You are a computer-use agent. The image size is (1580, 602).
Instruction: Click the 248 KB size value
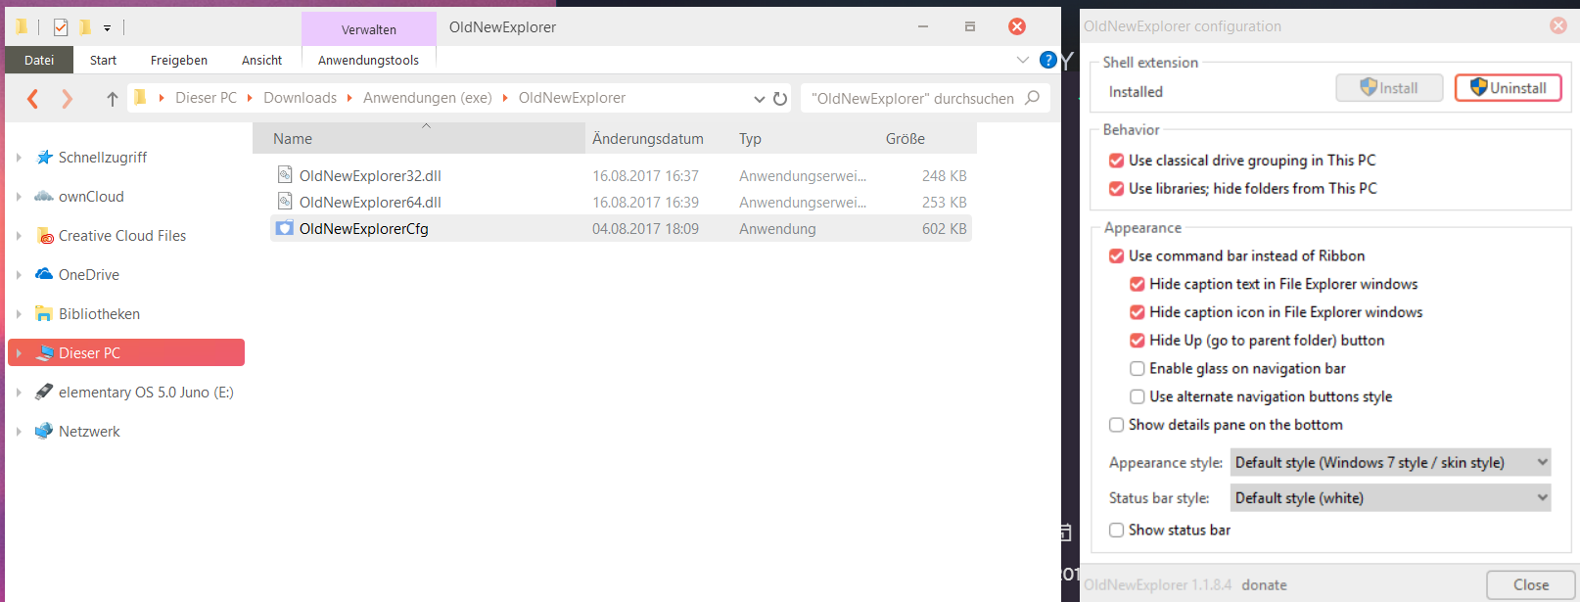(944, 175)
